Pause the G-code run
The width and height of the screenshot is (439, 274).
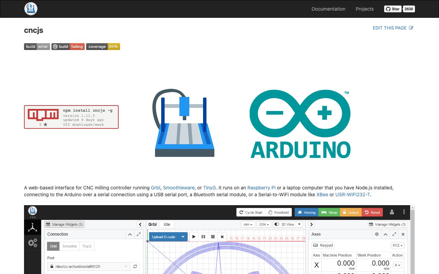[203, 237]
